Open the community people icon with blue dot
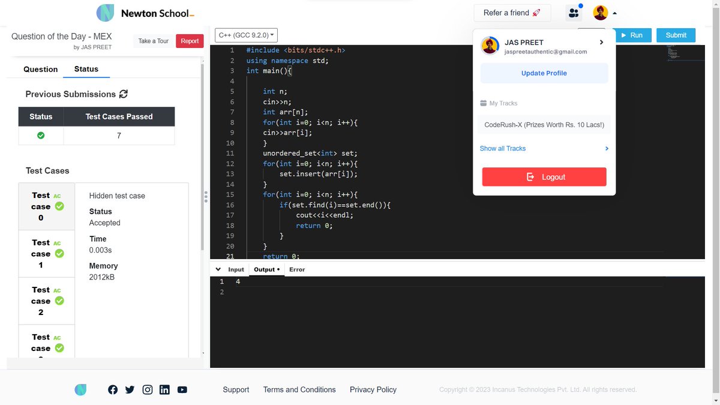 click(574, 13)
